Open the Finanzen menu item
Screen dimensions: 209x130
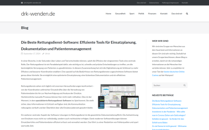point(152,14)
